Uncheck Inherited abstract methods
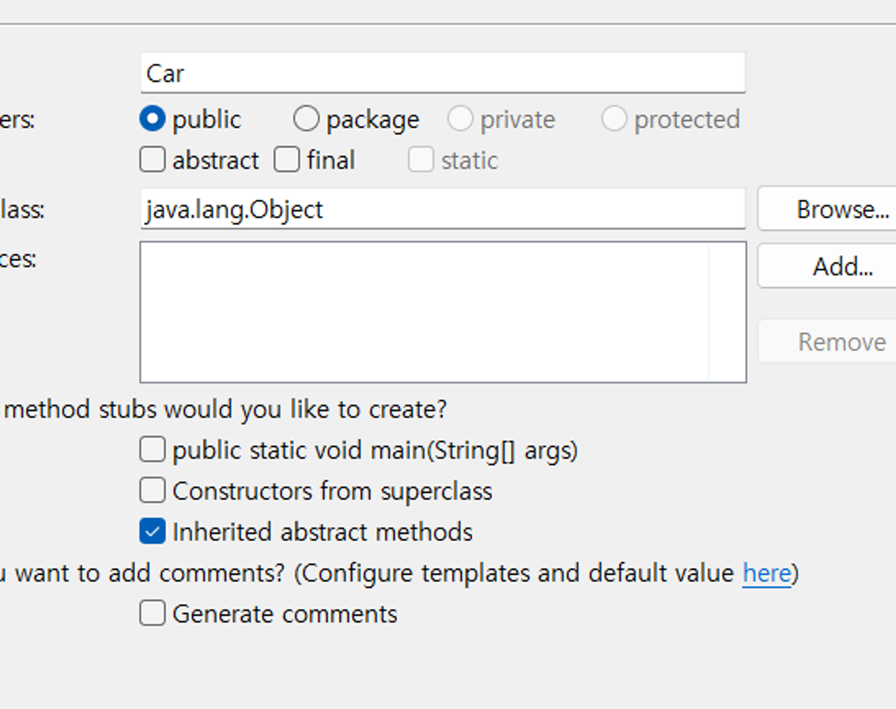 (152, 532)
